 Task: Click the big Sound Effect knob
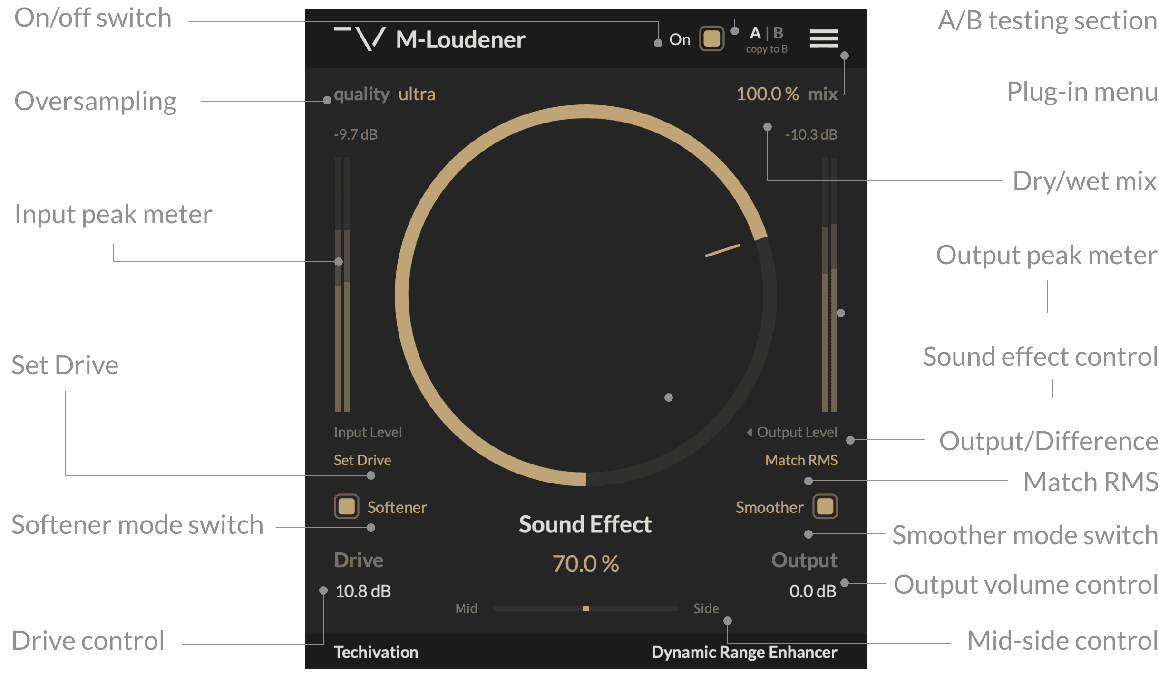[x=585, y=295]
